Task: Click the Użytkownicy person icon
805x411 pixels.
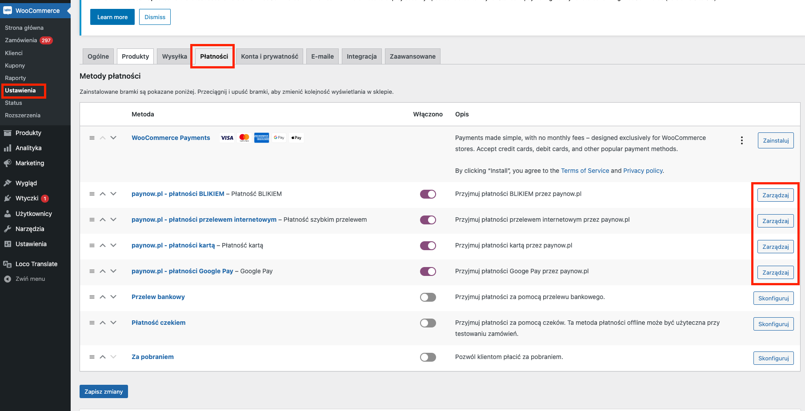Action: pos(8,214)
